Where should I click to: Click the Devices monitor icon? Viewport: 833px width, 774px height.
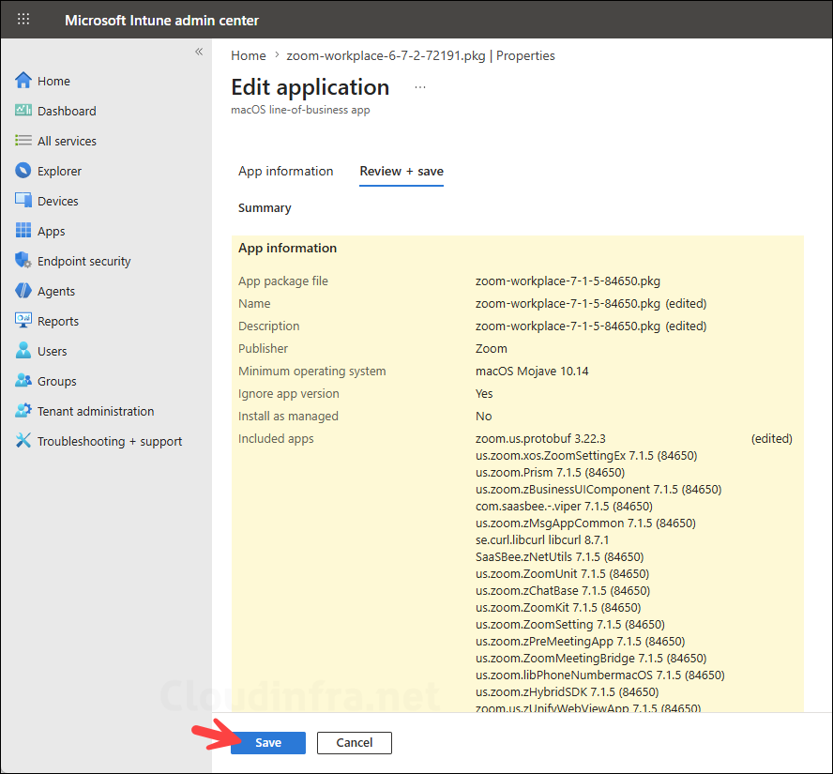coord(23,201)
